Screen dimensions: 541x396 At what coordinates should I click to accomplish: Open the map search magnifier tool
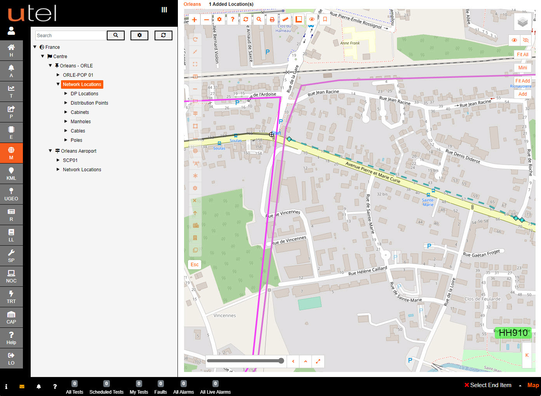pyautogui.click(x=259, y=19)
